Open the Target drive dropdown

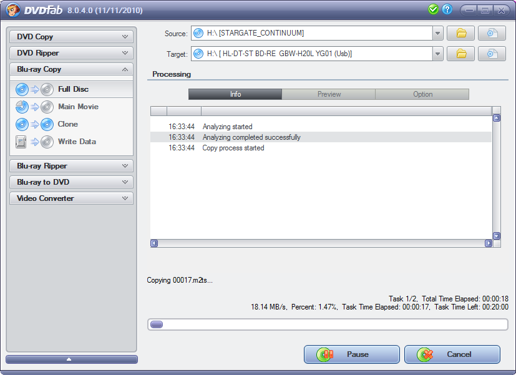click(x=437, y=54)
